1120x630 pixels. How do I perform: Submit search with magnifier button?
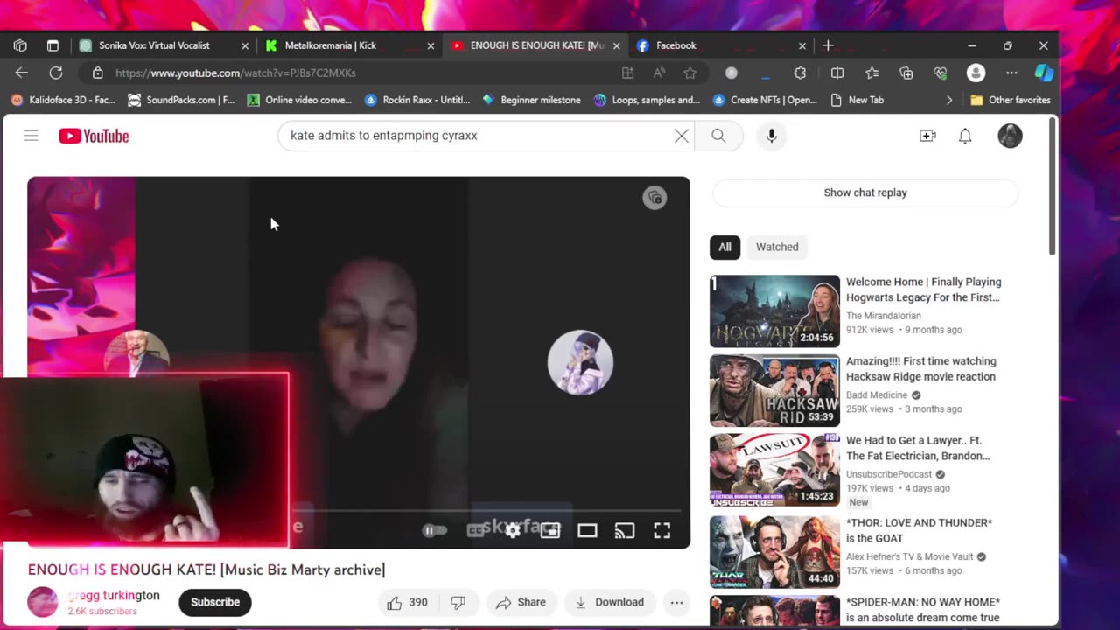click(x=718, y=136)
